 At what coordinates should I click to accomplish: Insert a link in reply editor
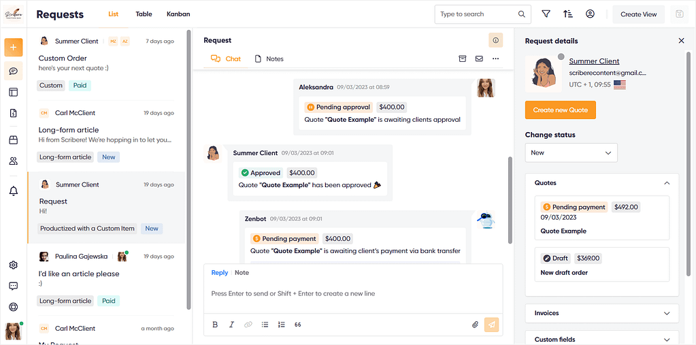(x=248, y=325)
